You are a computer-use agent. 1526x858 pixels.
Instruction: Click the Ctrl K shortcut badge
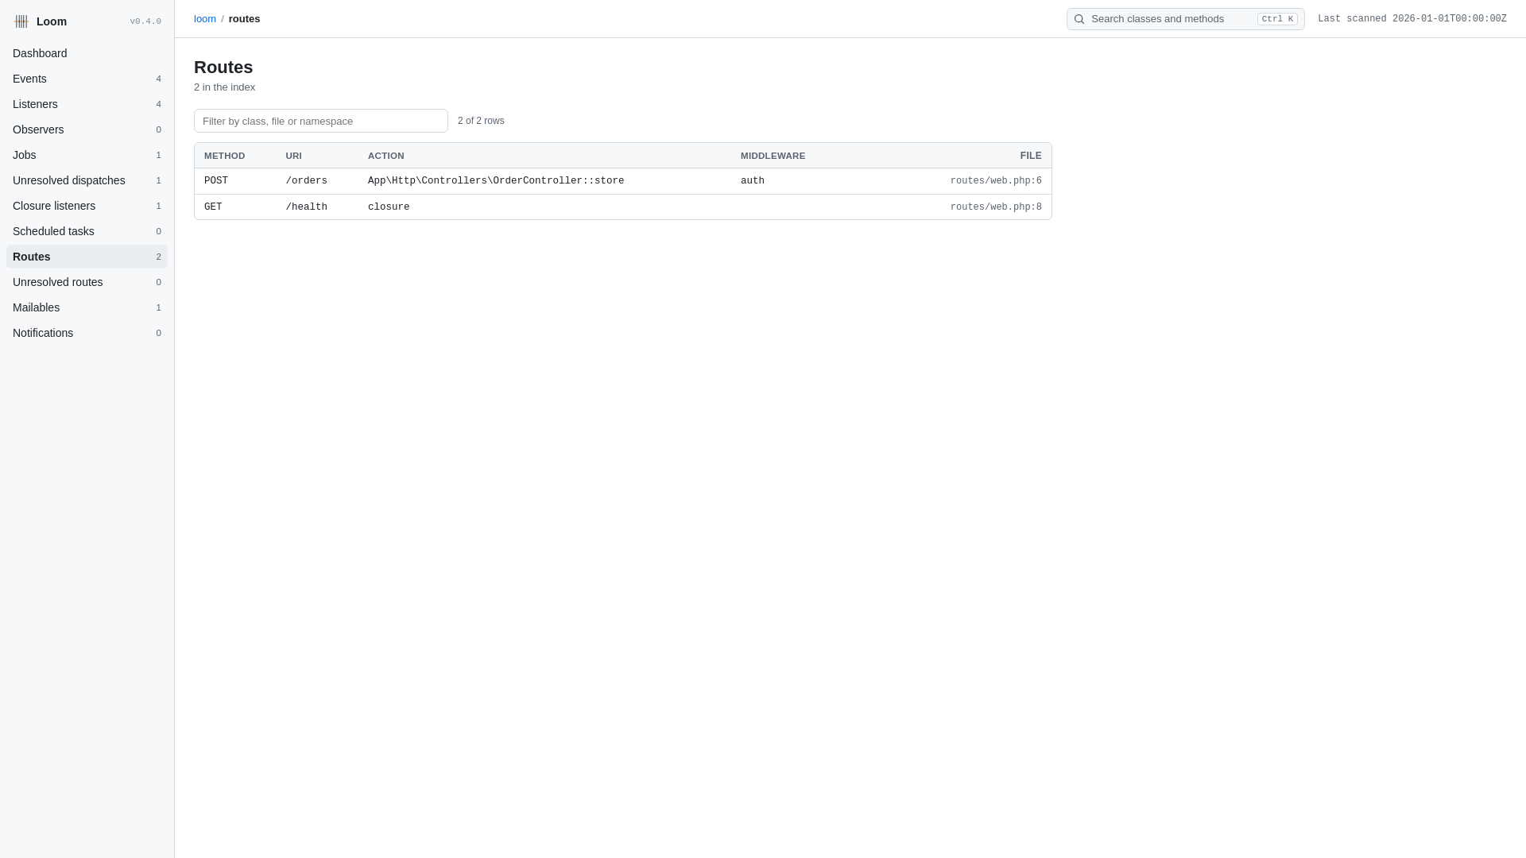click(1277, 19)
